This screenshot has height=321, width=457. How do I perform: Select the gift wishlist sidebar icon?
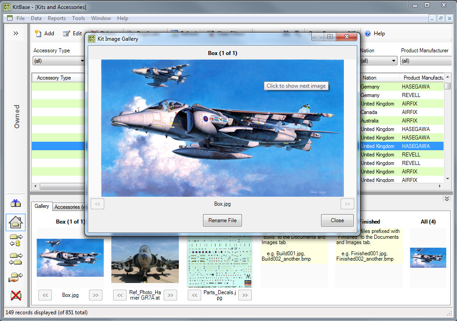coord(16,203)
